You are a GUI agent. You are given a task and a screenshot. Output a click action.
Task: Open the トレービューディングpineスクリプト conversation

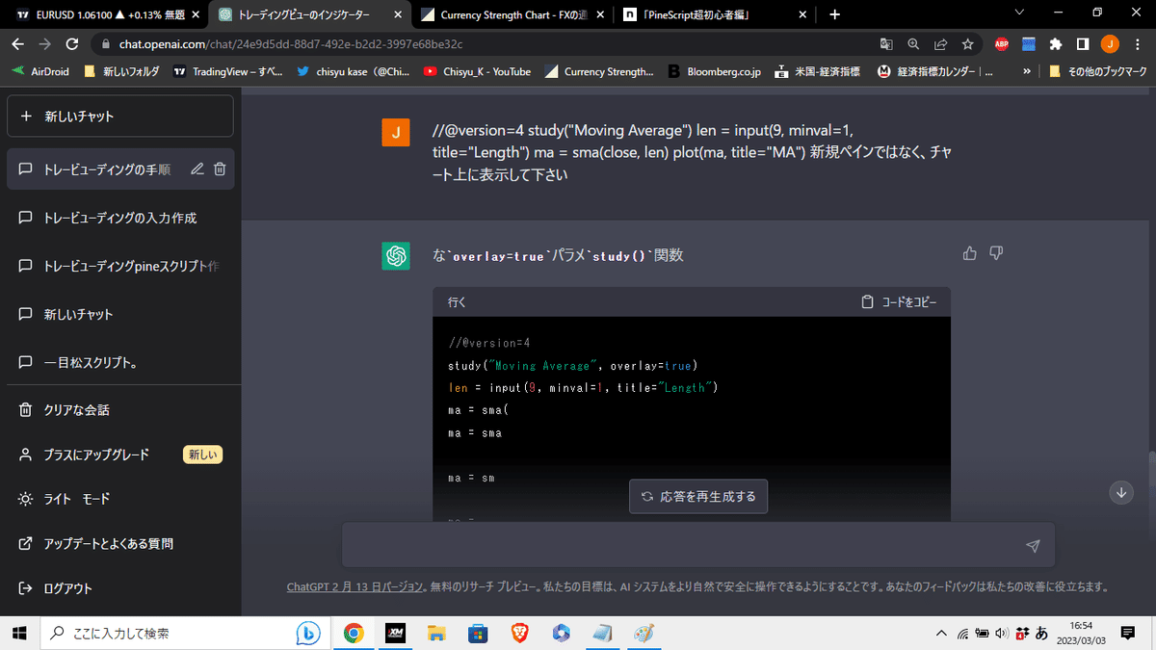point(119,267)
